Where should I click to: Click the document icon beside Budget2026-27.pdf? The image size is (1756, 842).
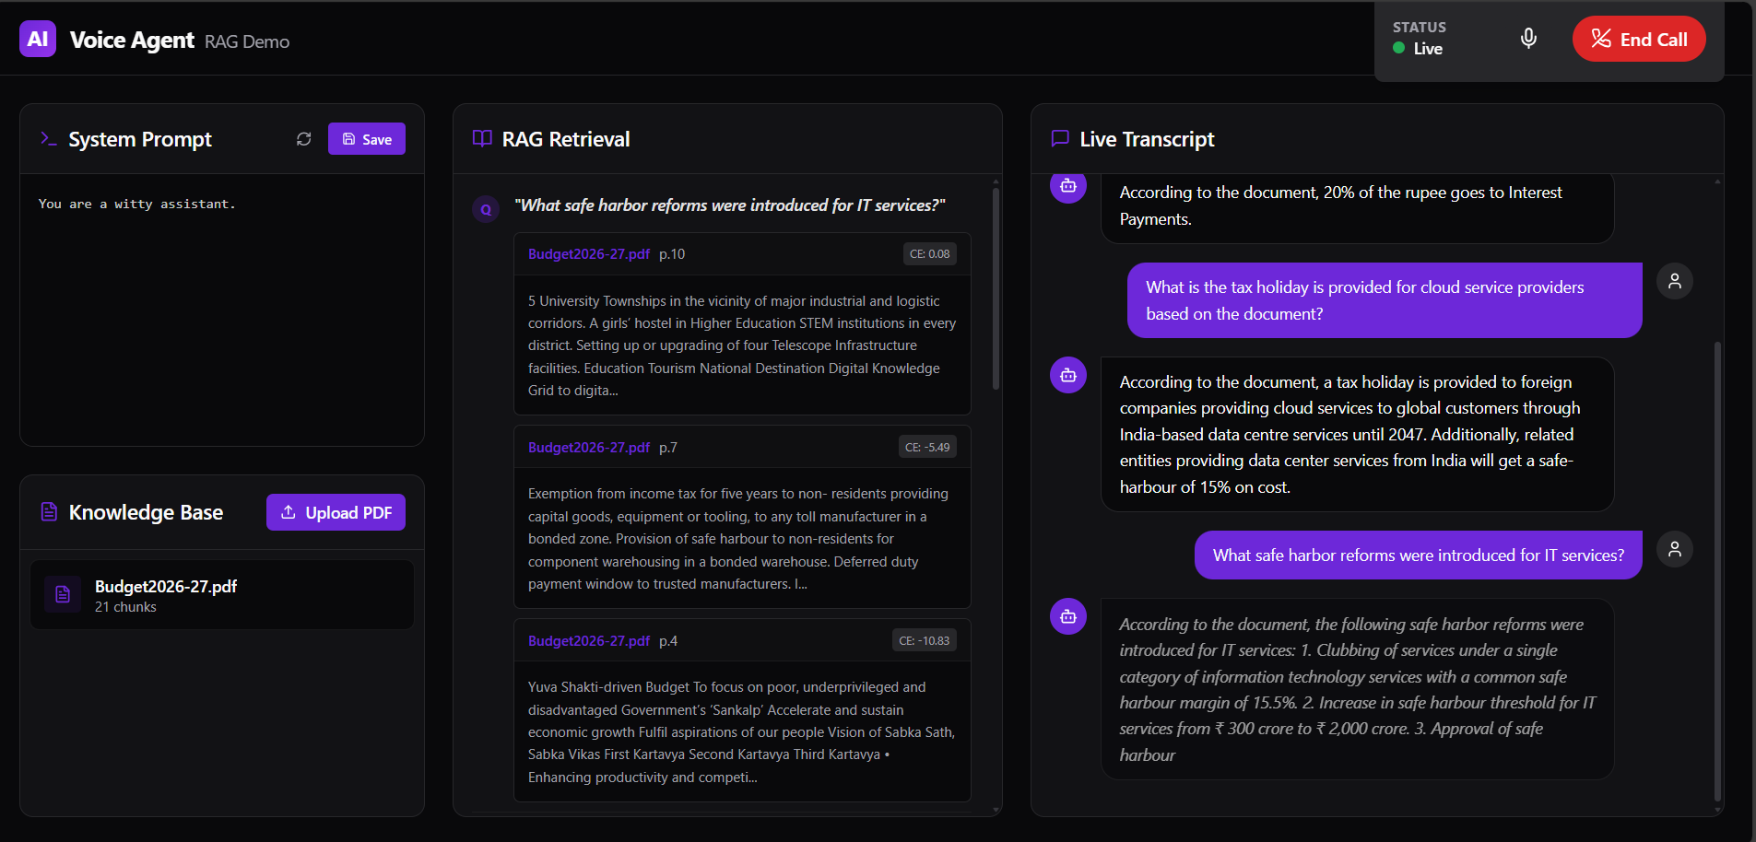pyautogui.click(x=63, y=595)
